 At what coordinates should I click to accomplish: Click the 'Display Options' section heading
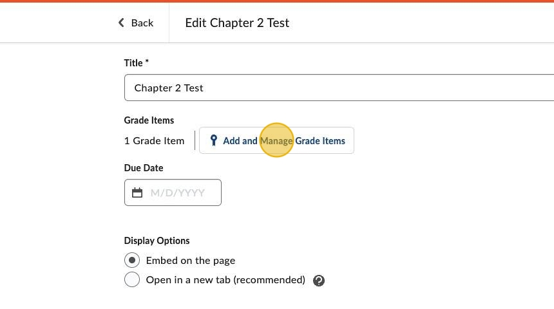click(157, 241)
